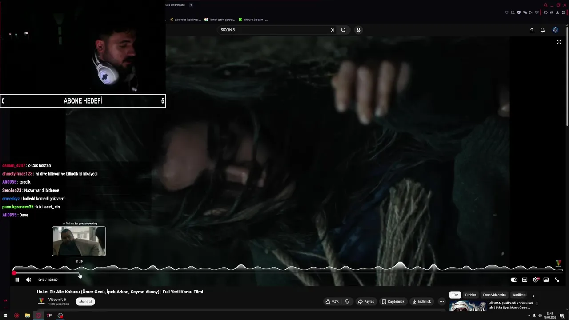
Task: Open the browser translate icon
Action: [525, 12]
